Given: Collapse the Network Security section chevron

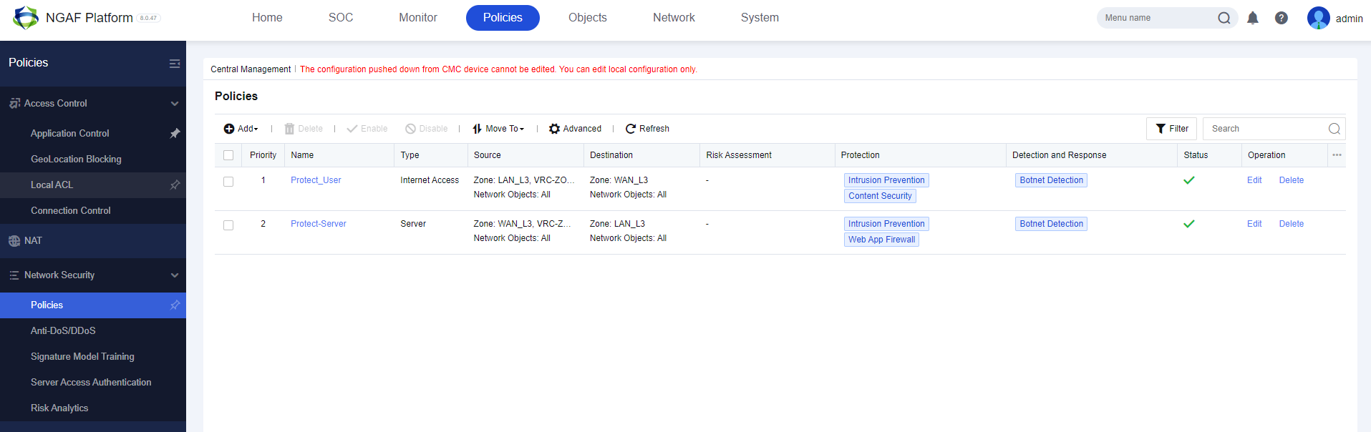Looking at the screenshot, I should pos(175,275).
